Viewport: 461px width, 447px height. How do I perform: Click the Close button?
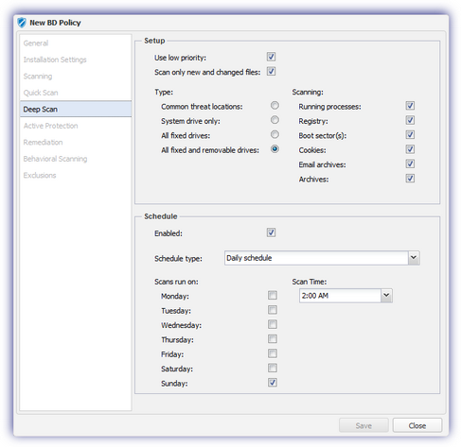tap(417, 425)
